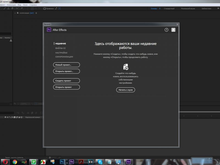Open Photoshop from the taskbar
The image size is (220, 165).
(x=62, y=162)
